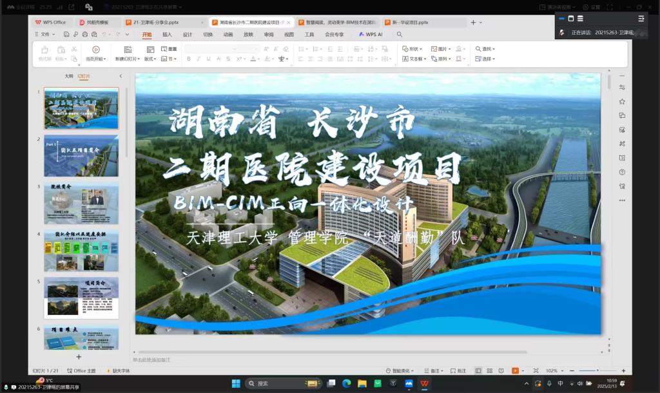
Task: Click the help question-mark icon in right sidebar
Action: 622,172
